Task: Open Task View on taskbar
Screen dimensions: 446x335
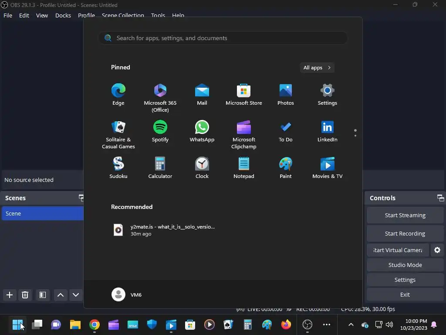Action: pyautogui.click(x=37, y=325)
